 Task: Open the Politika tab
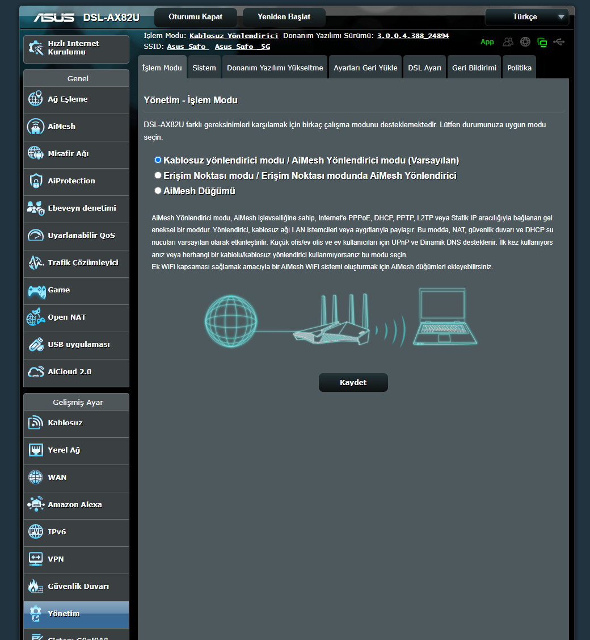click(x=520, y=68)
